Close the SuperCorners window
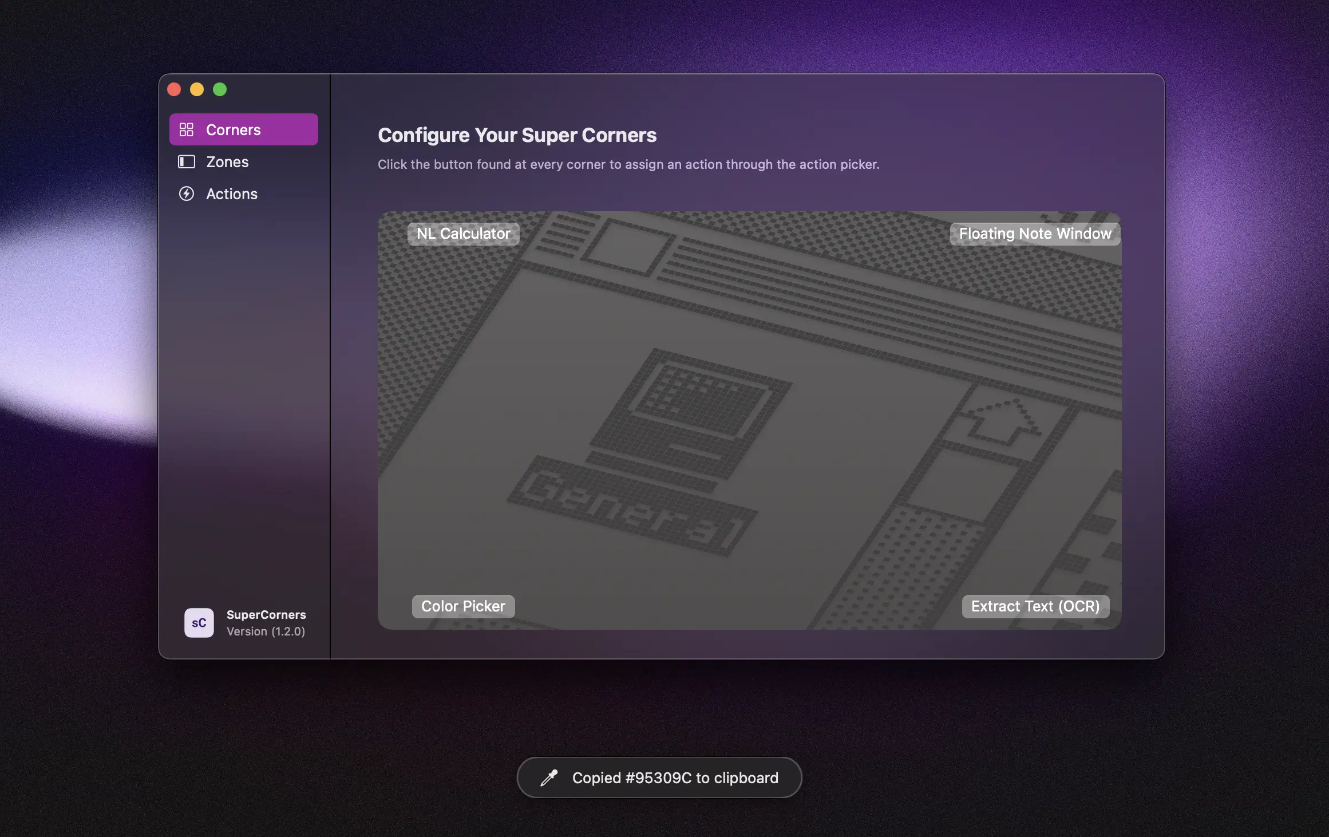Image resolution: width=1329 pixels, height=837 pixels. [x=174, y=89]
